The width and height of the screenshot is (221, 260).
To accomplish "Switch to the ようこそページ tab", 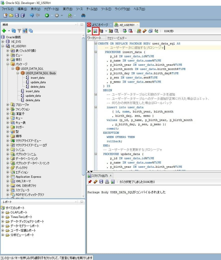I will pyautogui.click(x=100, y=25).
